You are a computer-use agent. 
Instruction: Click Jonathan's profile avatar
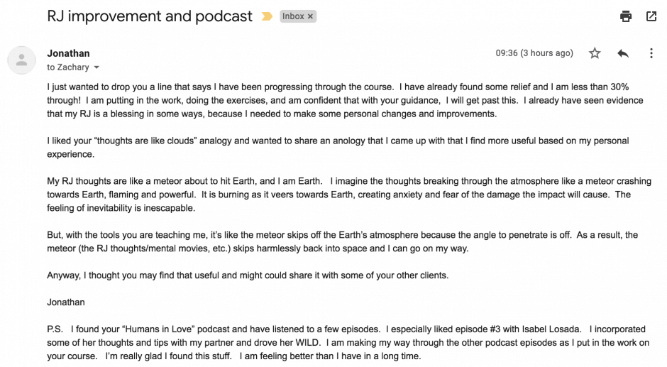coord(21,60)
